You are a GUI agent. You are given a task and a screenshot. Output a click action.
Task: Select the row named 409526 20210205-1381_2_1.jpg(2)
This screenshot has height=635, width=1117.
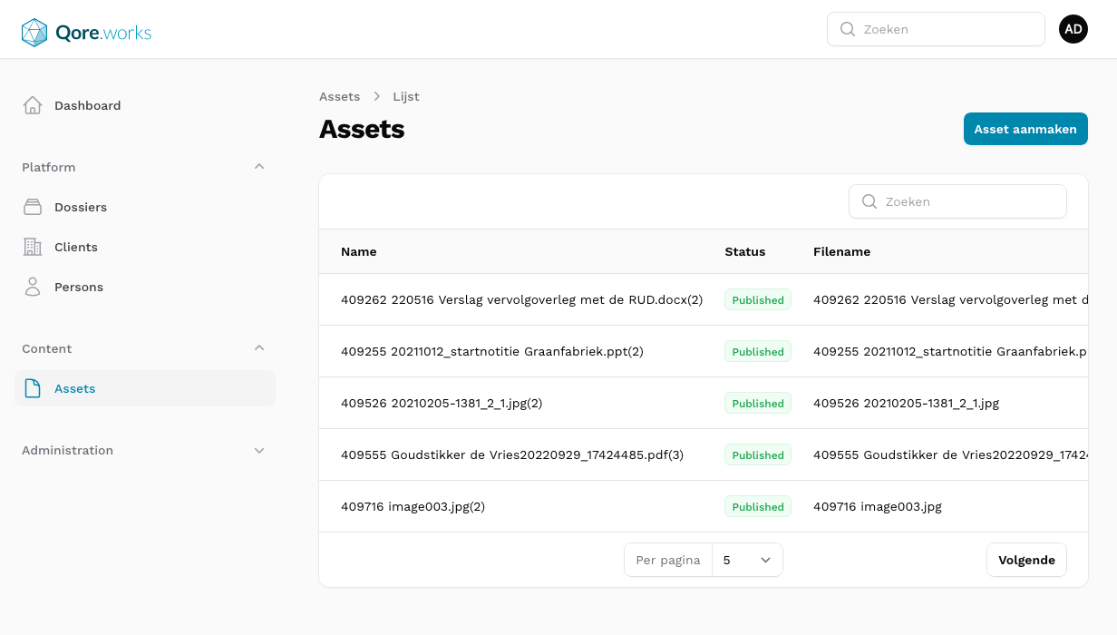[x=442, y=403]
